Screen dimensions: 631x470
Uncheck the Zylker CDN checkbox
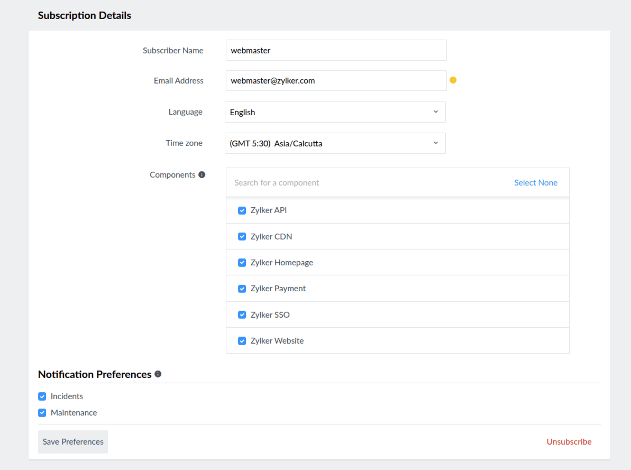pyautogui.click(x=242, y=237)
